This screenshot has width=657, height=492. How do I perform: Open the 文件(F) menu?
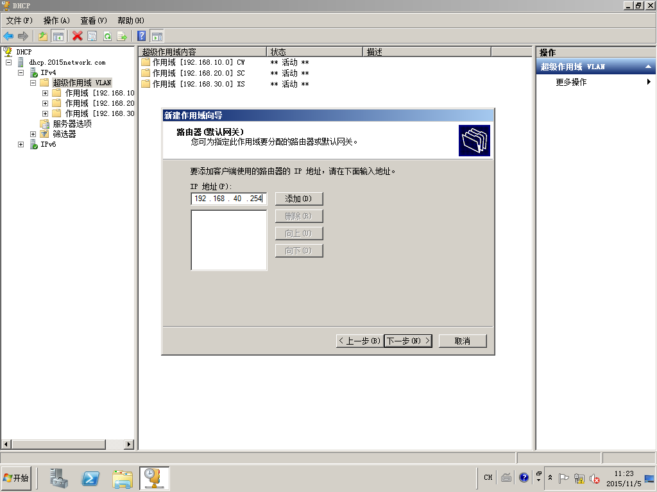tap(19, 20)
